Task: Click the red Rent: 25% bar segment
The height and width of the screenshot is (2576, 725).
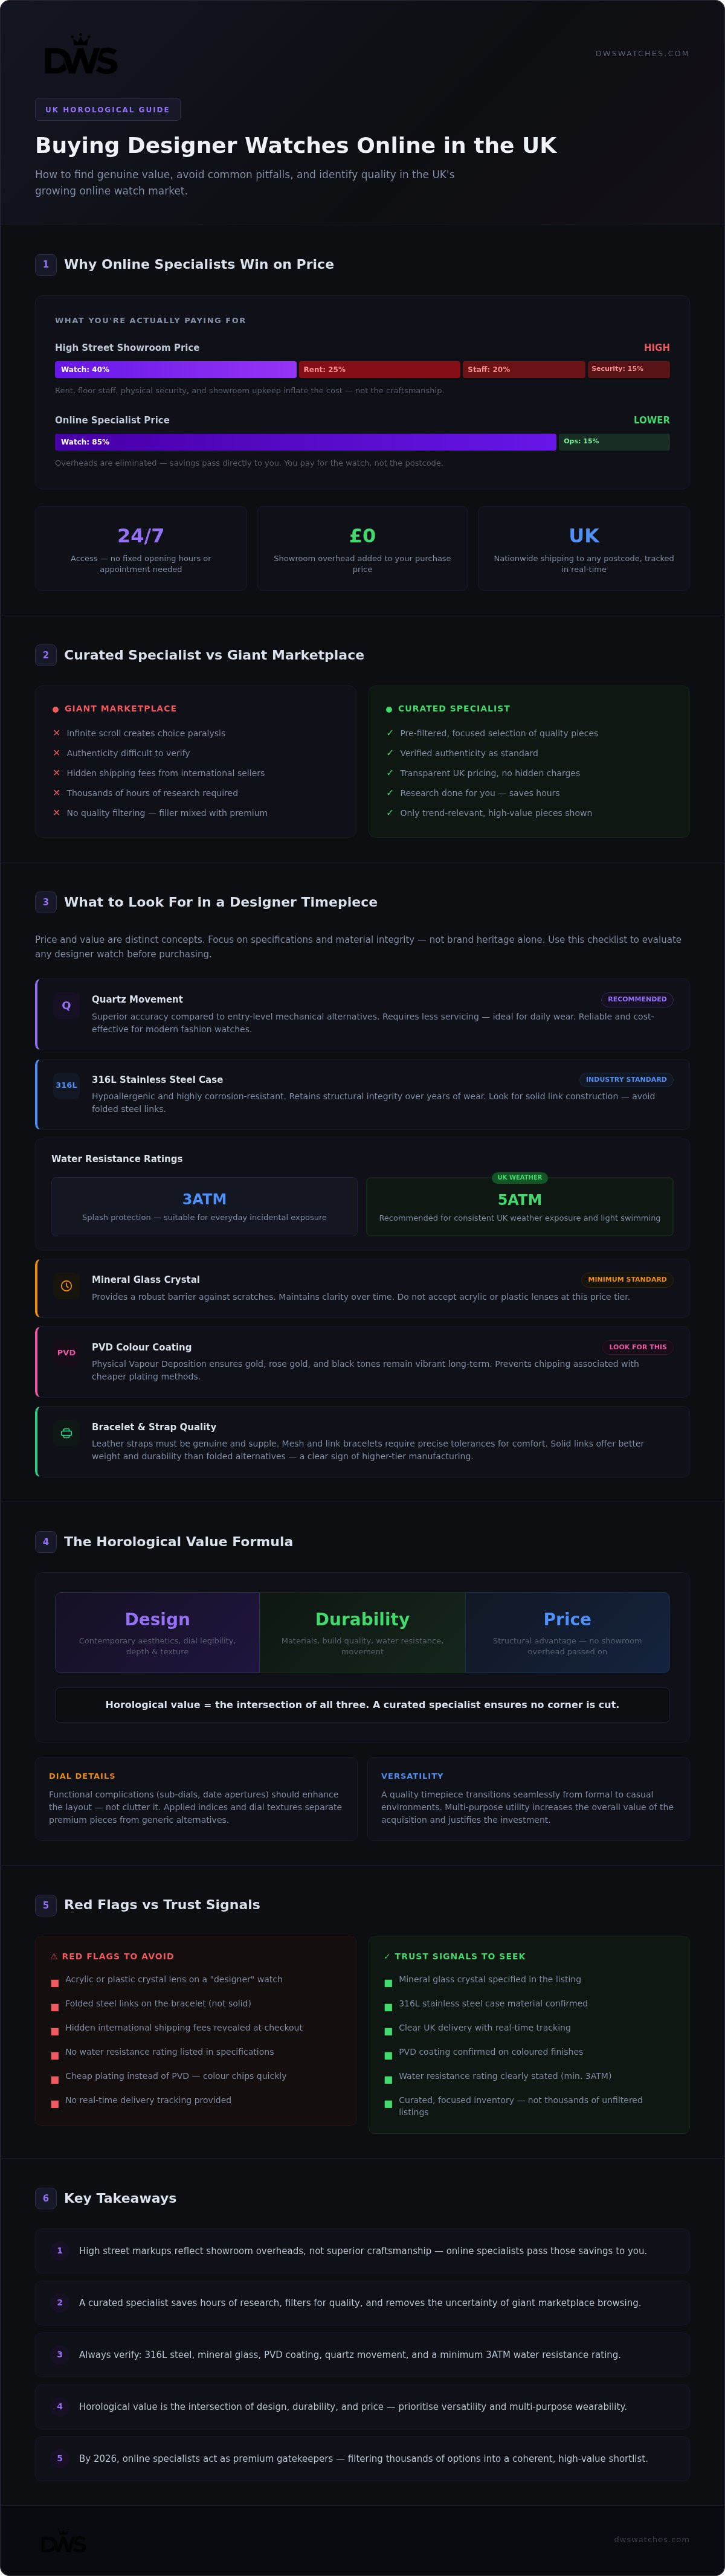Action: 379,369
